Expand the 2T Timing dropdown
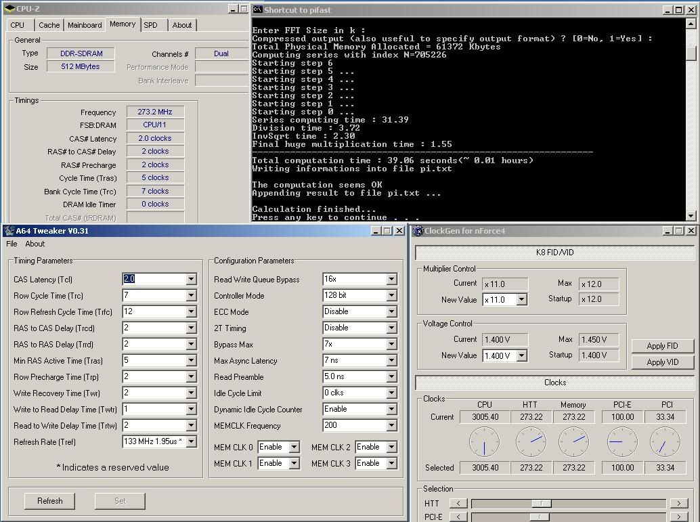This screenshot has height=522, width=700. (391, 328)
